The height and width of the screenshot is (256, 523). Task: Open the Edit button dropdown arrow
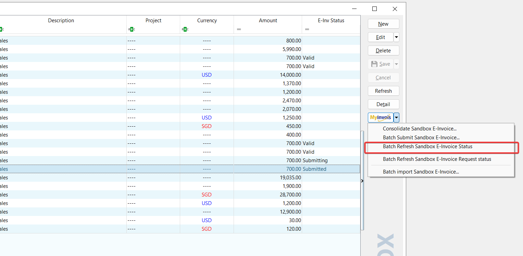(396, 37)
